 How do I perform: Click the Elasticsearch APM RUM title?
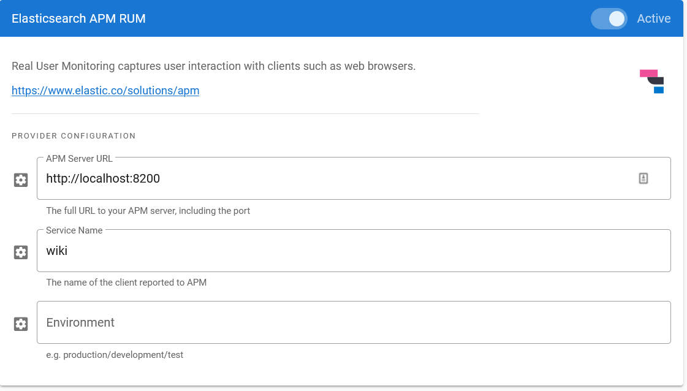tap(78, 18)
